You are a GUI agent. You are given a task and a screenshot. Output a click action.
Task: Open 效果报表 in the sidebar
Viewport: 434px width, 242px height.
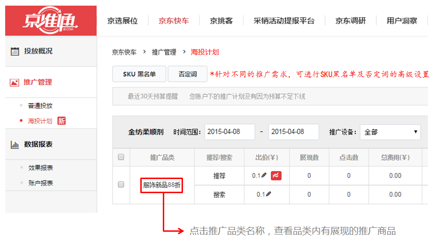tap(40, 168)
